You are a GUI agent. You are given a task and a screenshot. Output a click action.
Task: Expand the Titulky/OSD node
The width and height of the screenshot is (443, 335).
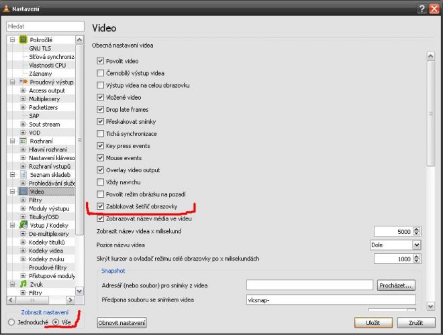click(23, 217)
